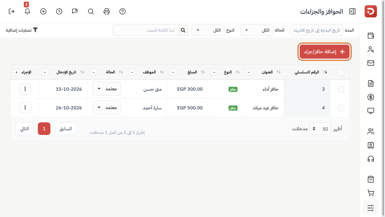The height and width of the screenshot is (217, 385).
Task: Tick the checkbox for row 3
Action: [341, 89]
